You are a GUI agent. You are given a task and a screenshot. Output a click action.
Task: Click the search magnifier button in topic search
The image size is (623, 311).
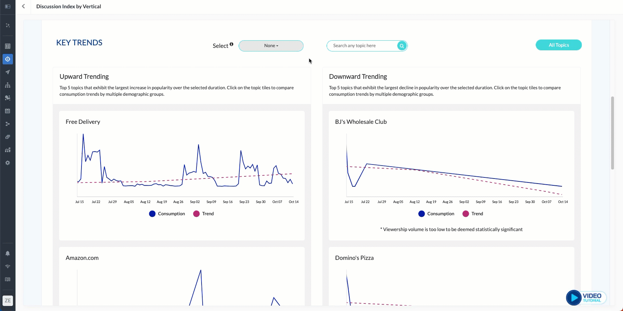tap(402, 46)
